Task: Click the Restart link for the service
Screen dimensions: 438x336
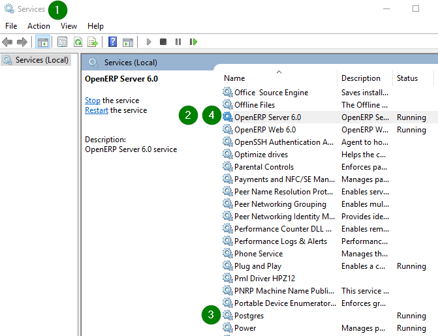Action: pyautogui.click(x=97, y=110)
